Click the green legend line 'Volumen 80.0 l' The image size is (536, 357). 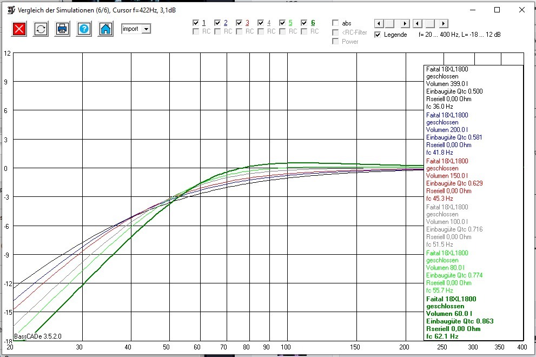(x=445, y=267)
